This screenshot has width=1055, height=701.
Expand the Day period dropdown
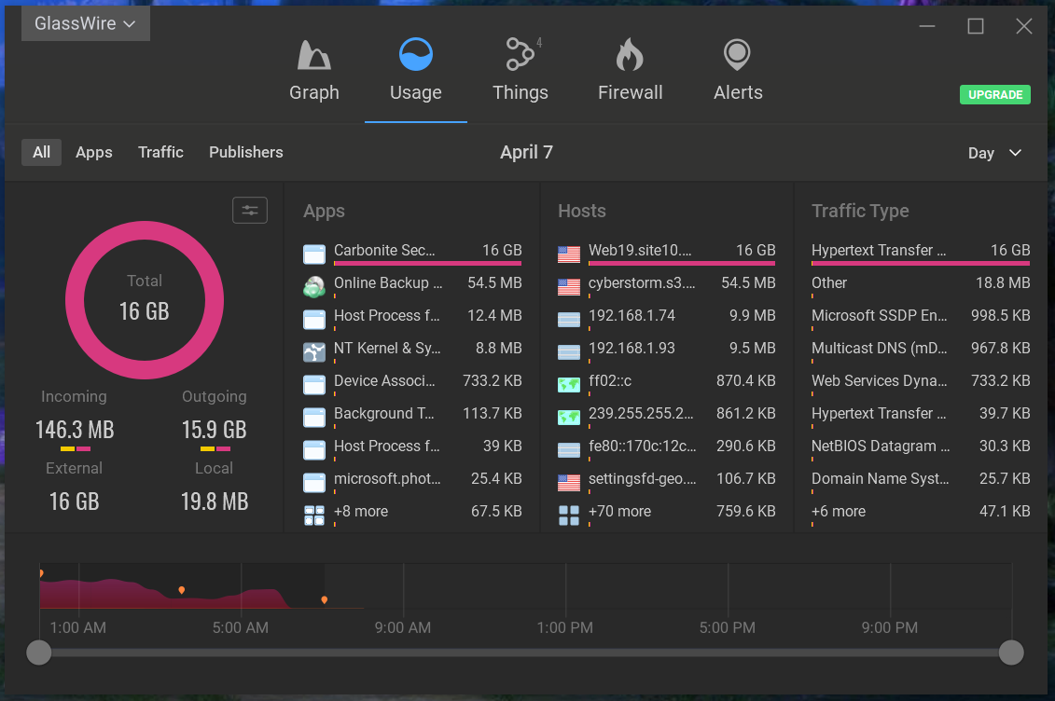(994, 153)
